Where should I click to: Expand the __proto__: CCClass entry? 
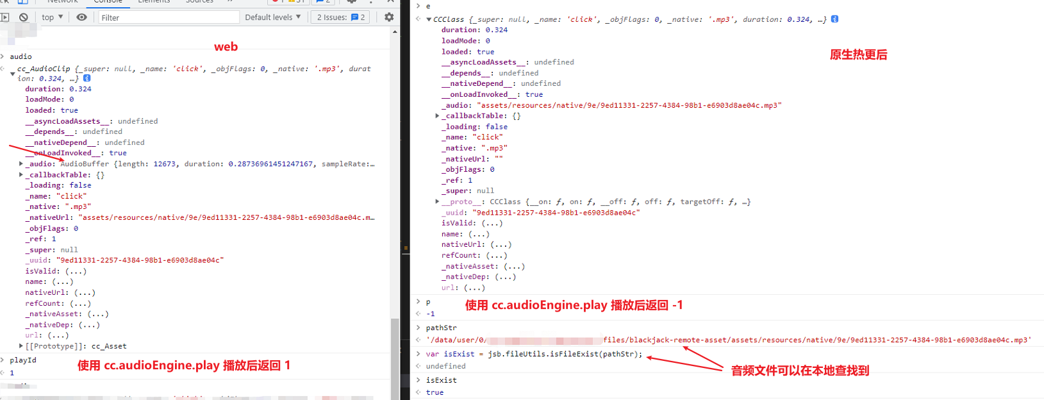[x=437, y=202]
